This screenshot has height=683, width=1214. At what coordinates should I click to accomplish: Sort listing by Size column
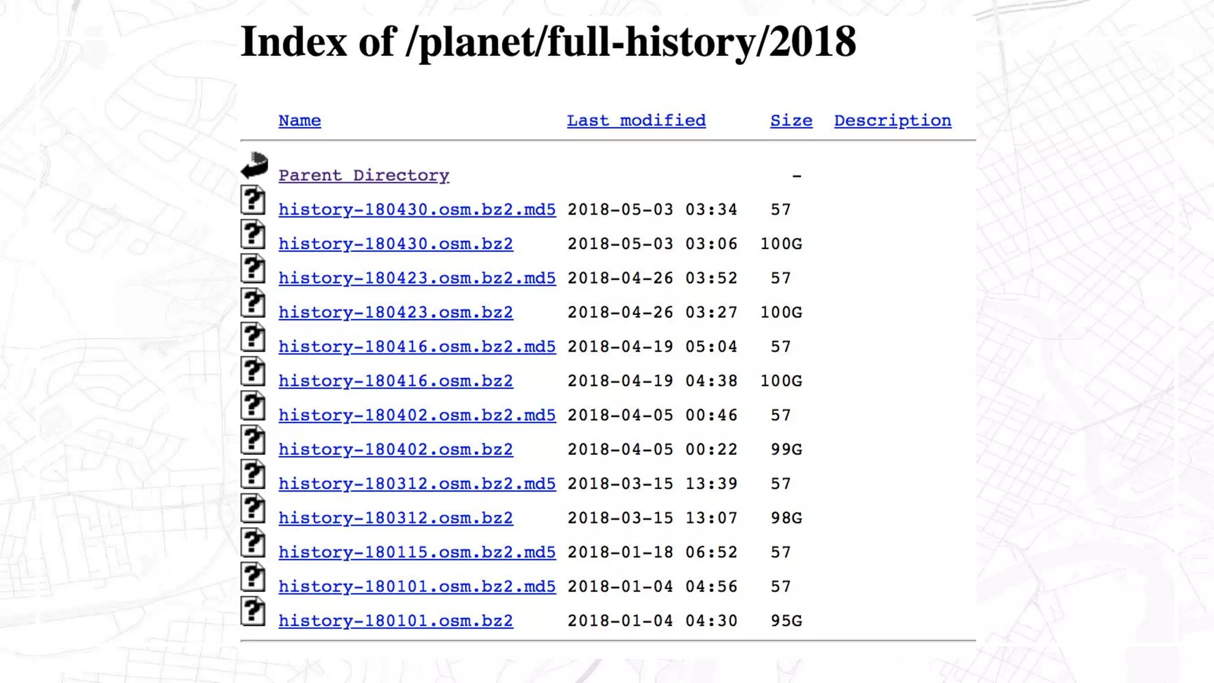791,120
